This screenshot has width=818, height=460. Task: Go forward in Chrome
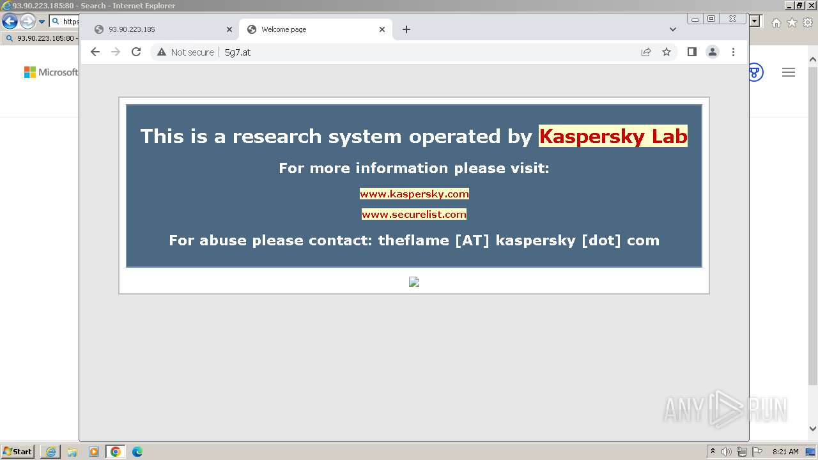pos(116,52)
